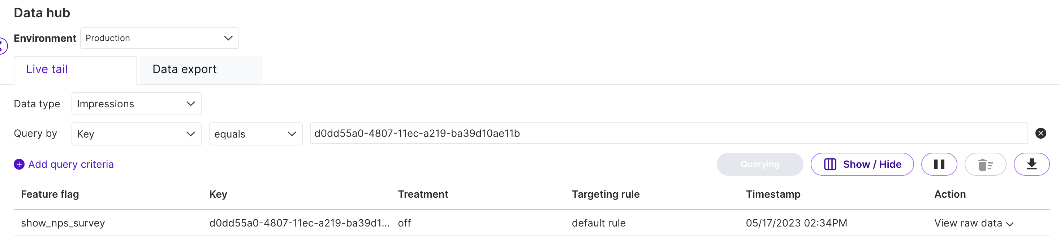The image size is (1060, 242).
Task: Click the download results icon button
Action: 1031,164
